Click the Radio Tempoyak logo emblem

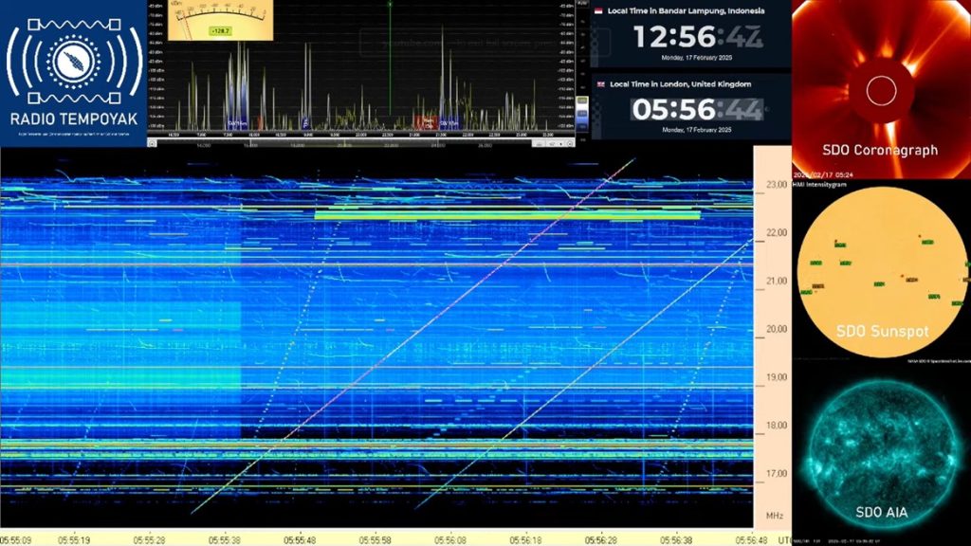[74, 61]
